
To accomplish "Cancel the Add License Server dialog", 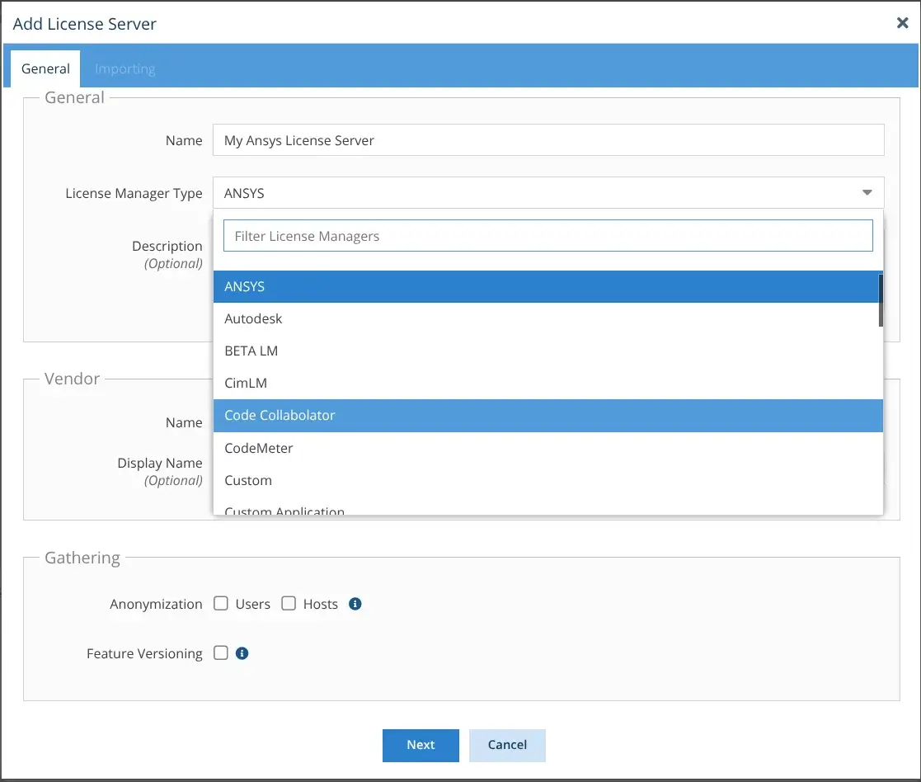I will [x=507, y=745].
